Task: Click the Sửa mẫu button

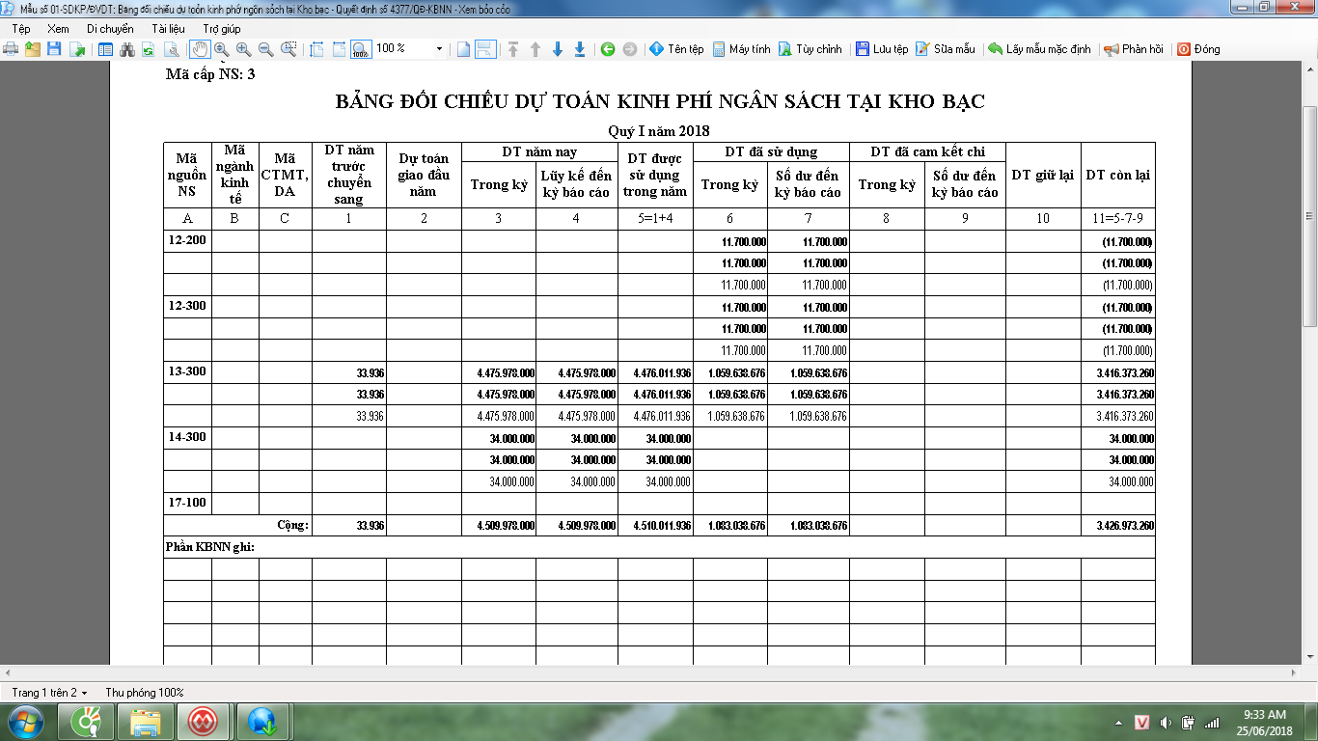Action: [945, 49]
